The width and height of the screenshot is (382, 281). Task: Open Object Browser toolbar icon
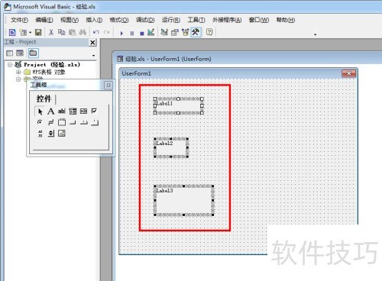tap(185, 32)
